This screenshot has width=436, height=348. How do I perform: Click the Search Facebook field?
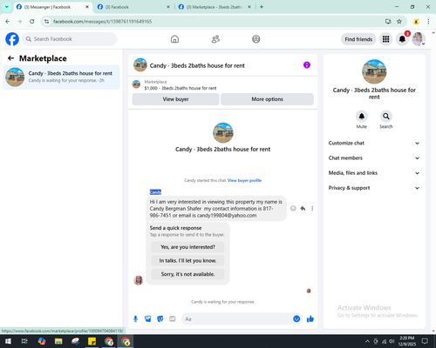(70, 39)
